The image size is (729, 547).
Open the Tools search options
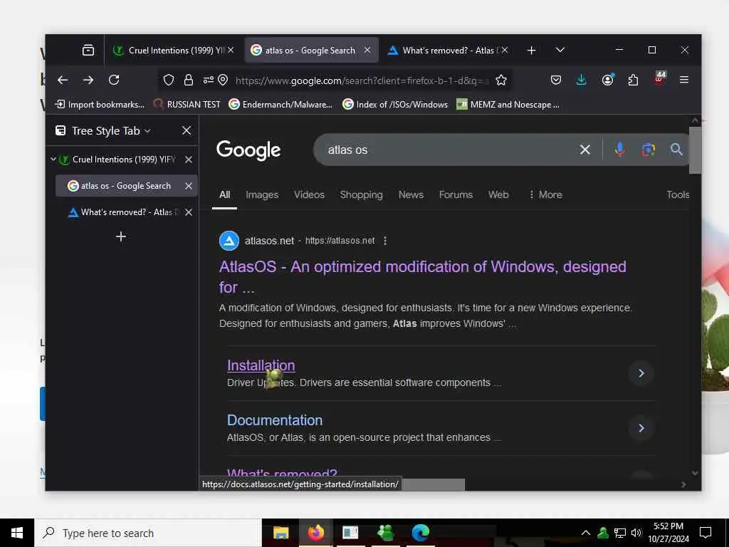678,194
